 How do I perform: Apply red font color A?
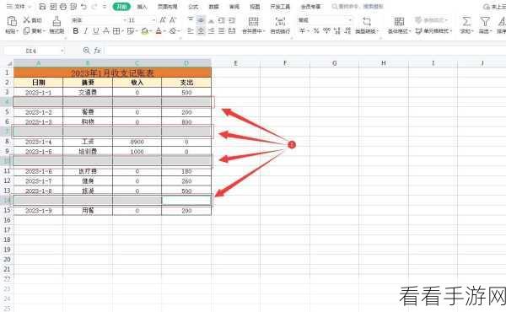pos(159,31)
